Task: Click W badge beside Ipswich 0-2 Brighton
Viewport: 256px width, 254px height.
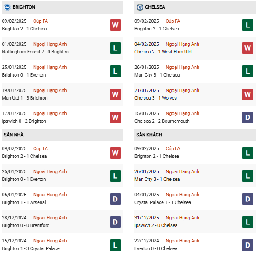Action: [115, 118]
